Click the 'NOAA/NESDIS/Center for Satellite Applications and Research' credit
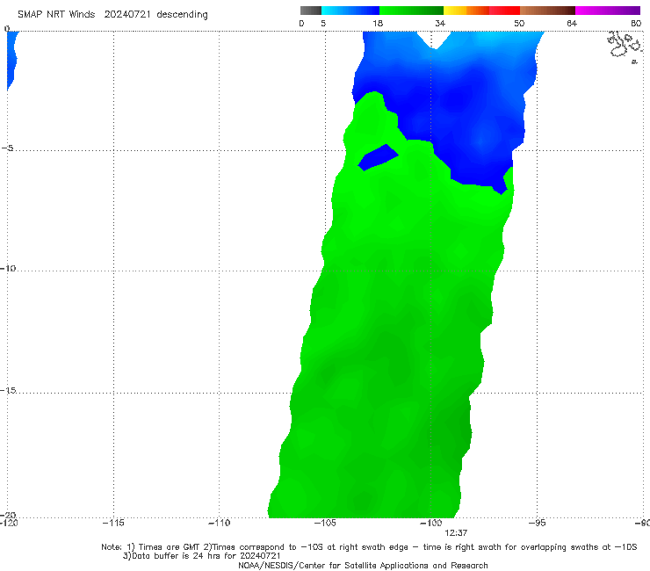This screenshot has height=571, width=650. (x=363, y=565)
